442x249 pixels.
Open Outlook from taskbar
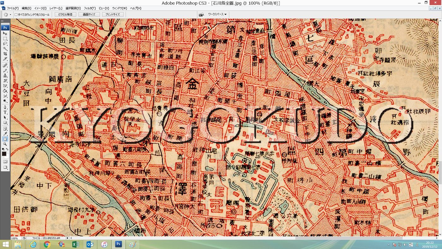pyautogui.click(x=90, y=244)
